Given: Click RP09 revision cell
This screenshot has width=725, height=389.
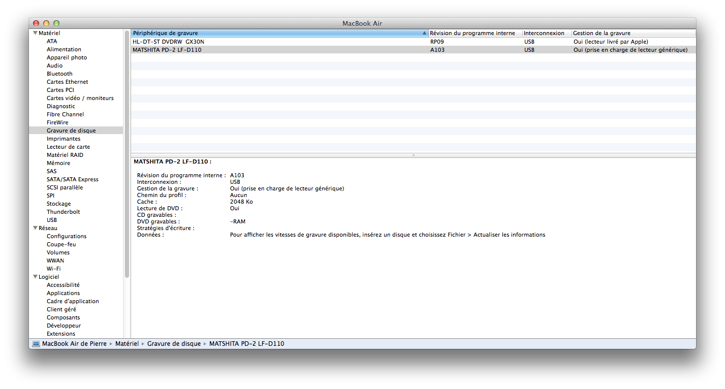Looking at the screenshot, I should 437,42.
